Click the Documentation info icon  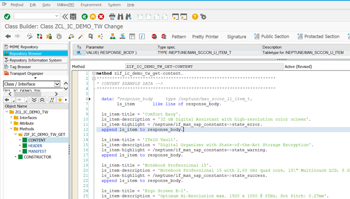142,37
